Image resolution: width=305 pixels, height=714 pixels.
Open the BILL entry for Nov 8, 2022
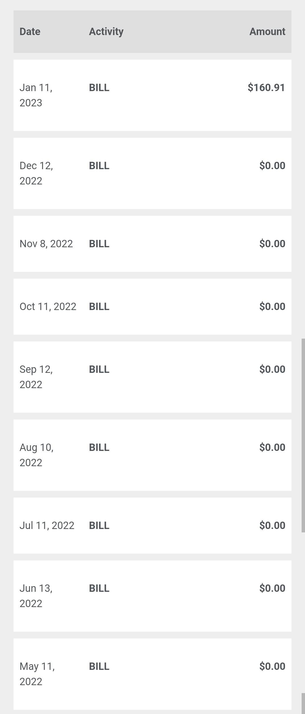[99, 244]
